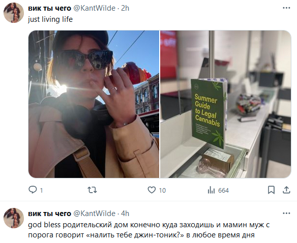Open the Summer Guide to Legal Cannabis photo
This screenshot has width=297, height=243.
tap(226, 104)
